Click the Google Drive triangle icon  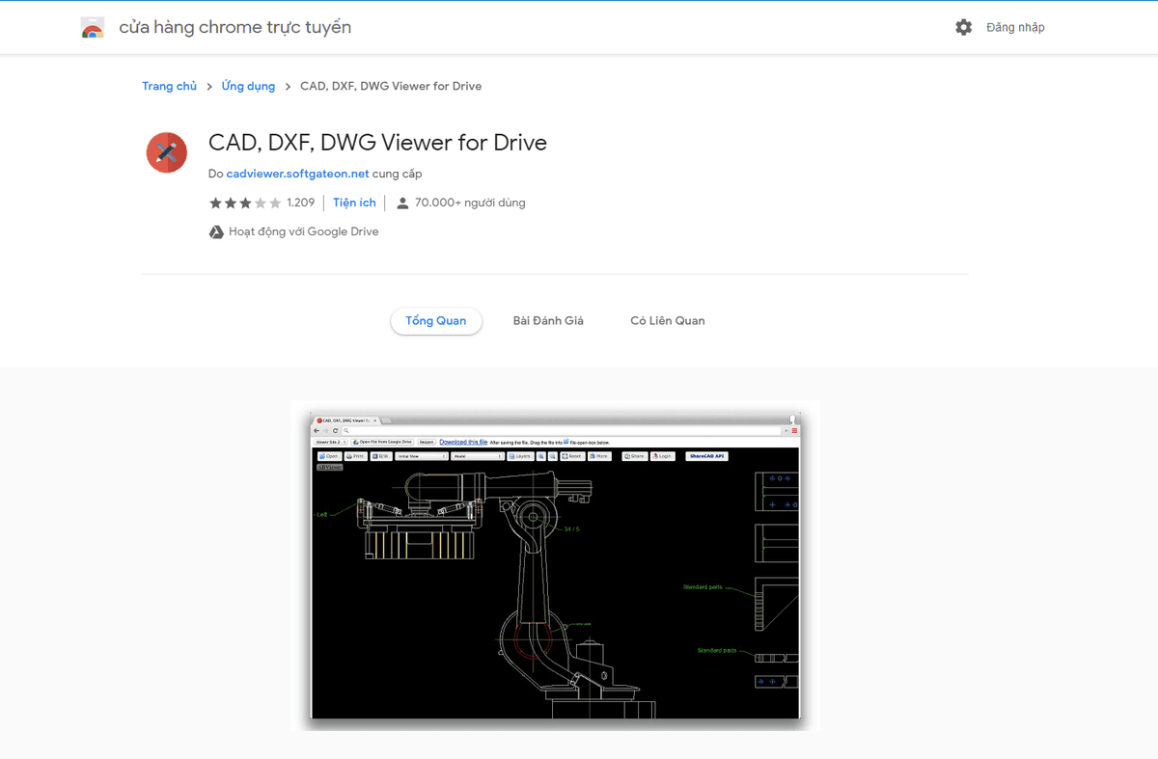point(216,231)
